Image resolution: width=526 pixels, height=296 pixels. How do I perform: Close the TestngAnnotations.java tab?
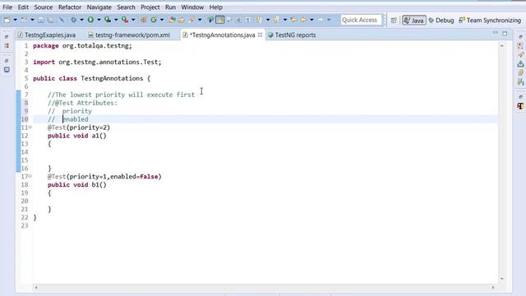tap(260, 35)
